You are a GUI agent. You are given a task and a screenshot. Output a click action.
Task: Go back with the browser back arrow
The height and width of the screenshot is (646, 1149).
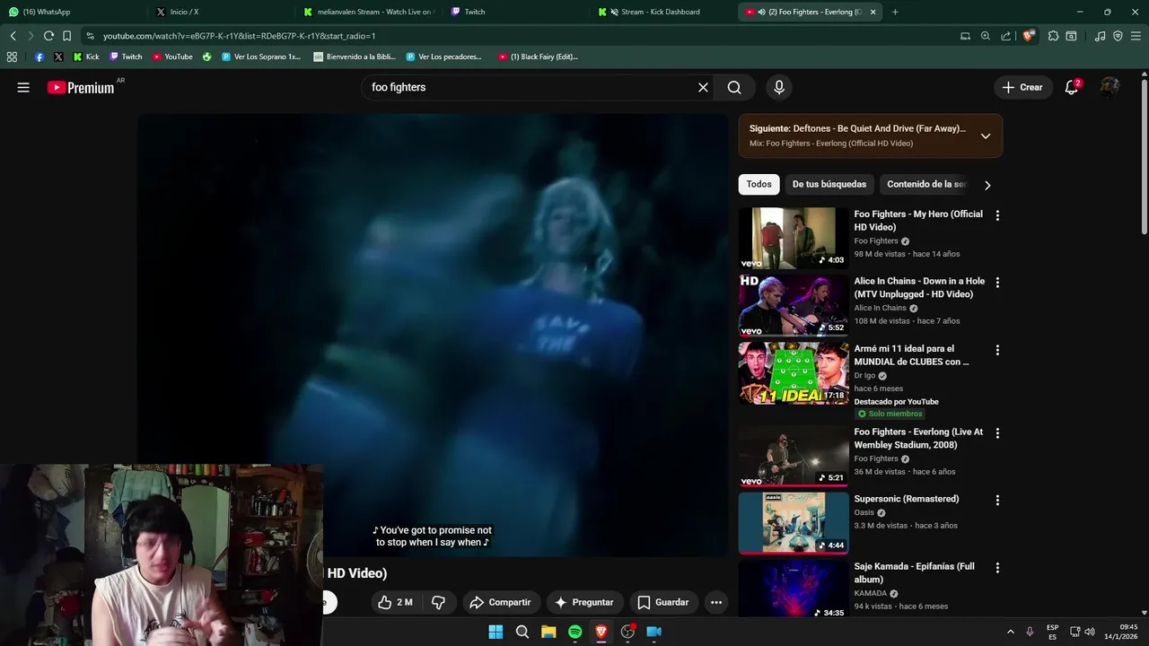[x=13, y=36]
